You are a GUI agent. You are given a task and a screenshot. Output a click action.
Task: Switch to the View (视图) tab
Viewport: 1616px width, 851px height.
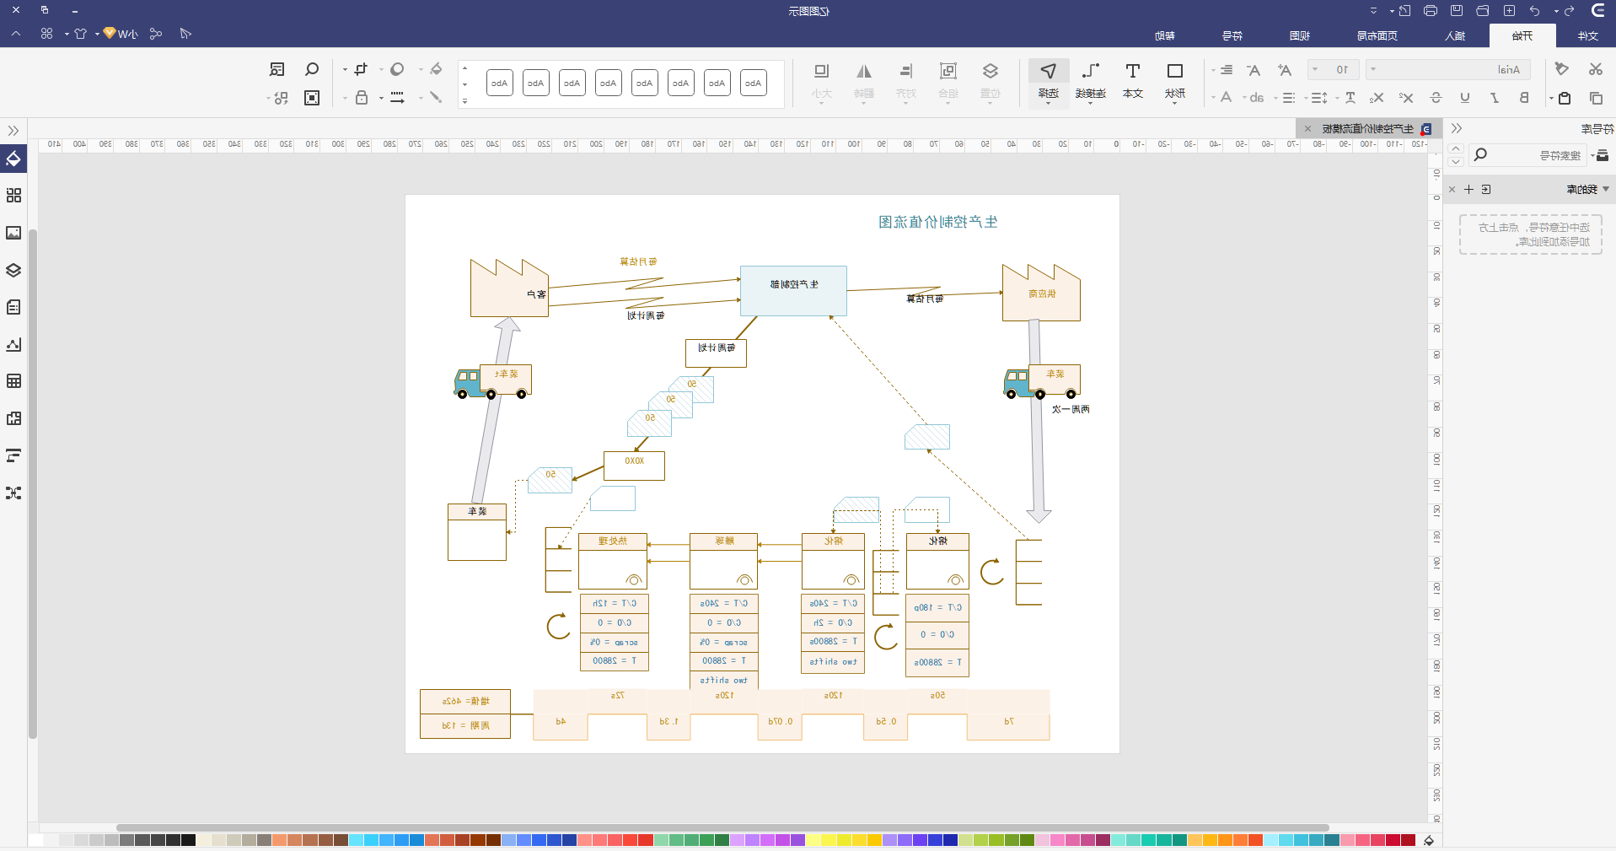click(x=1300, y=35)
